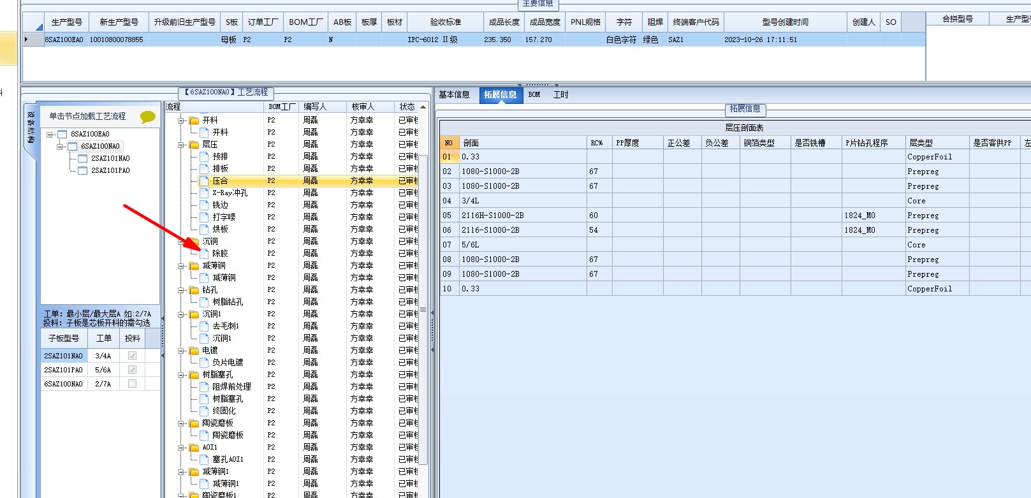The height and width of the screenshot is (498, 1031).
Task: Click the document icon beside 终固化
Action: pos(205,411)
